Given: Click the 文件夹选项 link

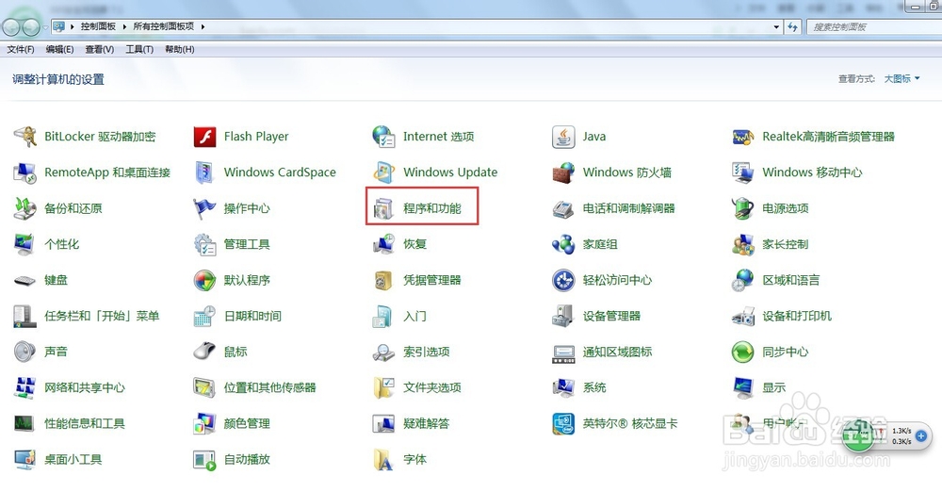Looking at the screenshot, I should [x=432, y=388].
